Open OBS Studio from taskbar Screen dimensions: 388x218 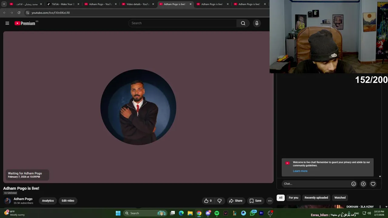click(x=270, y=213)
